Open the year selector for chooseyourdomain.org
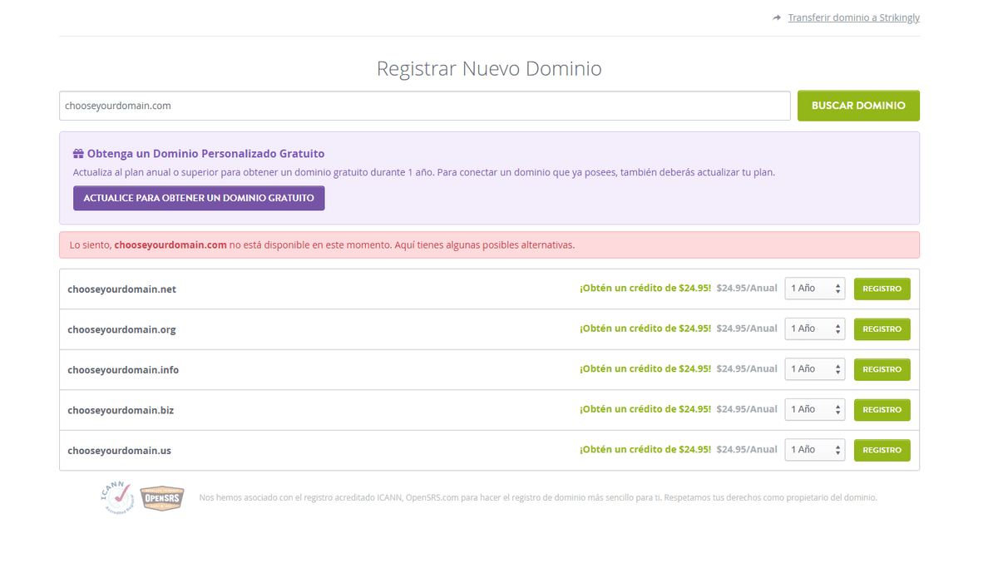 tap(814, 329)
